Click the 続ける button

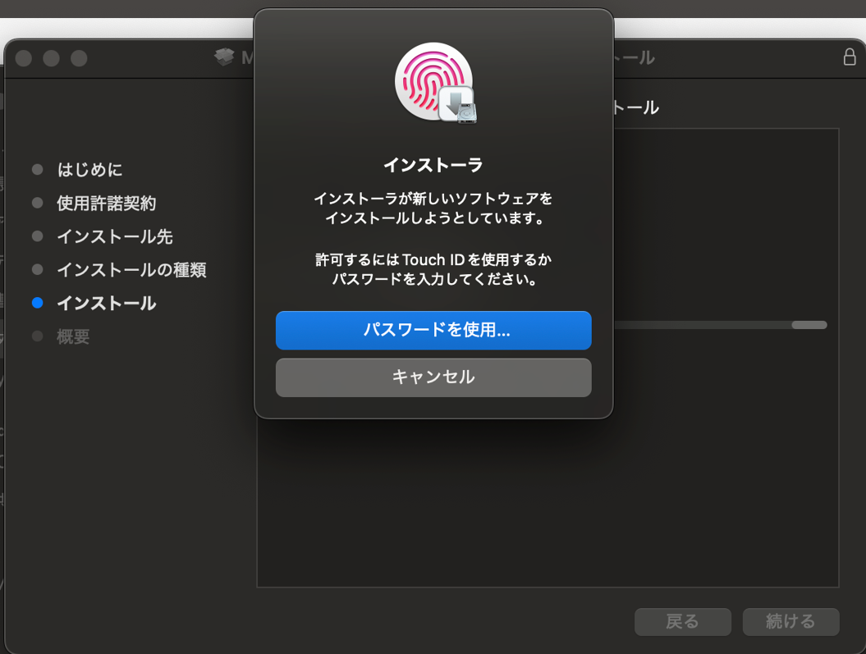tap(790, 621)
